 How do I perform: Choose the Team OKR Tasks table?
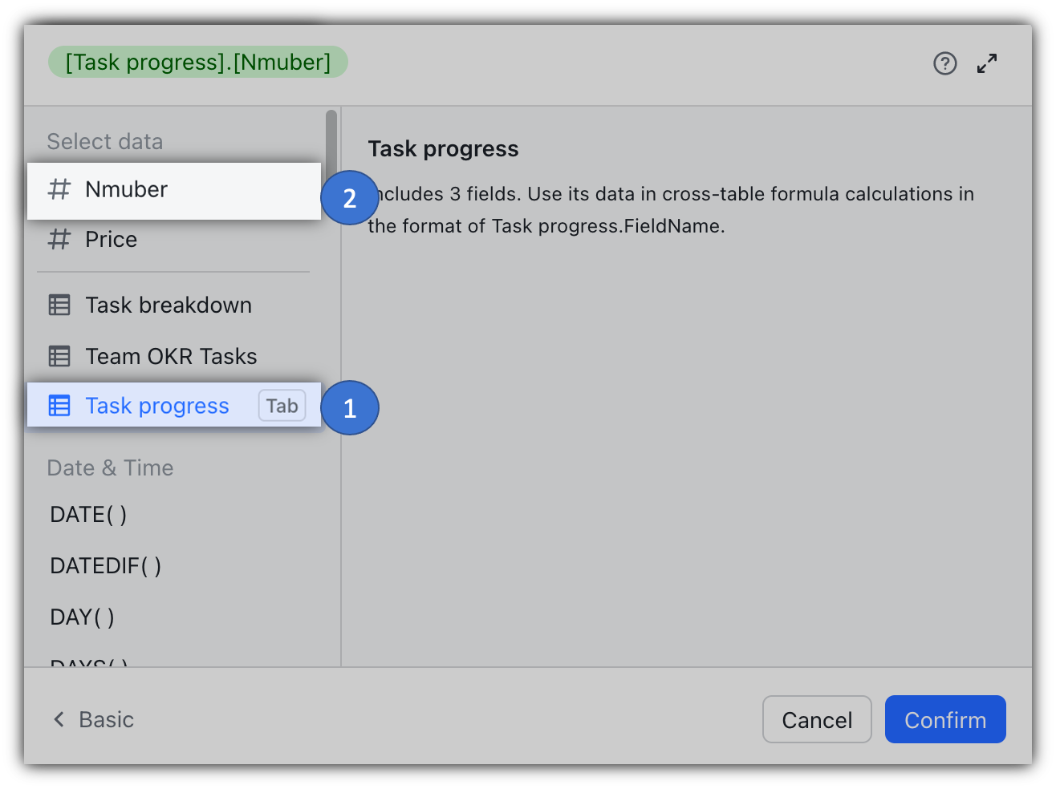click(x=171, y=356)
